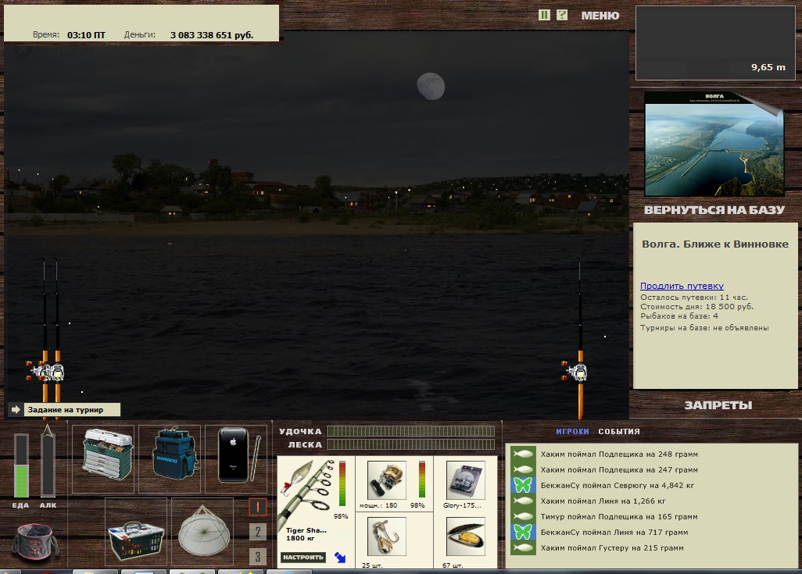
Task: Switch to the СОБЫТИЯ tab
Action: (x=619, y=431)
